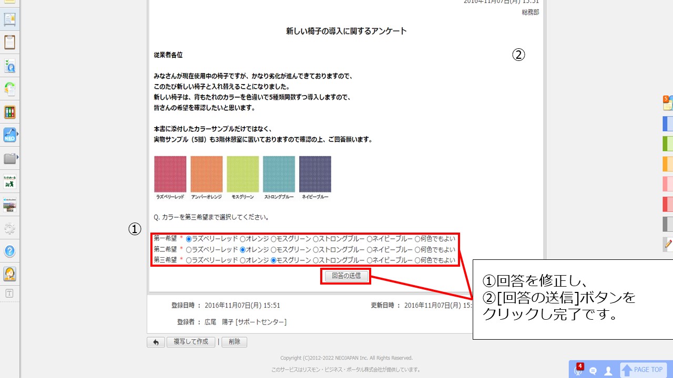Viewport: 673px width, 378px height.
Task: Click the blue question mark help icon
Action: click(9, 251)
